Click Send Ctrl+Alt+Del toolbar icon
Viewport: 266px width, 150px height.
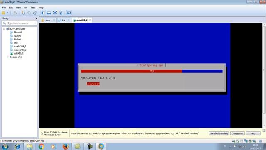point(15,13)
